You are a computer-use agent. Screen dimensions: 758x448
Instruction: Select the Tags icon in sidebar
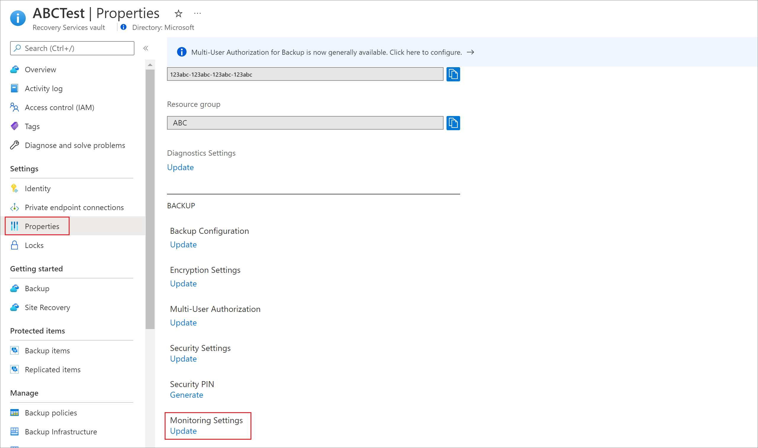pos(15,126)
